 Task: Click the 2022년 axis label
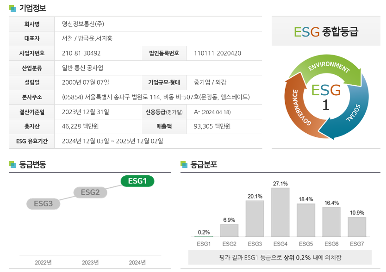[43, 263]
